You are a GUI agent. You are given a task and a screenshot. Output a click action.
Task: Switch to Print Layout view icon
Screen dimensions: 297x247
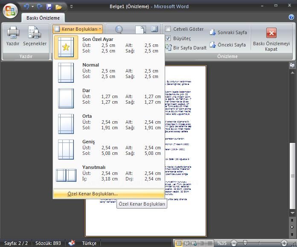(x=179, y=243)
